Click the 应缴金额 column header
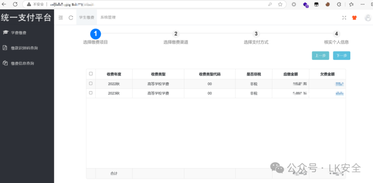Image resolution: width=373 pixels, height=183 pixels. [x=291, y=74]
